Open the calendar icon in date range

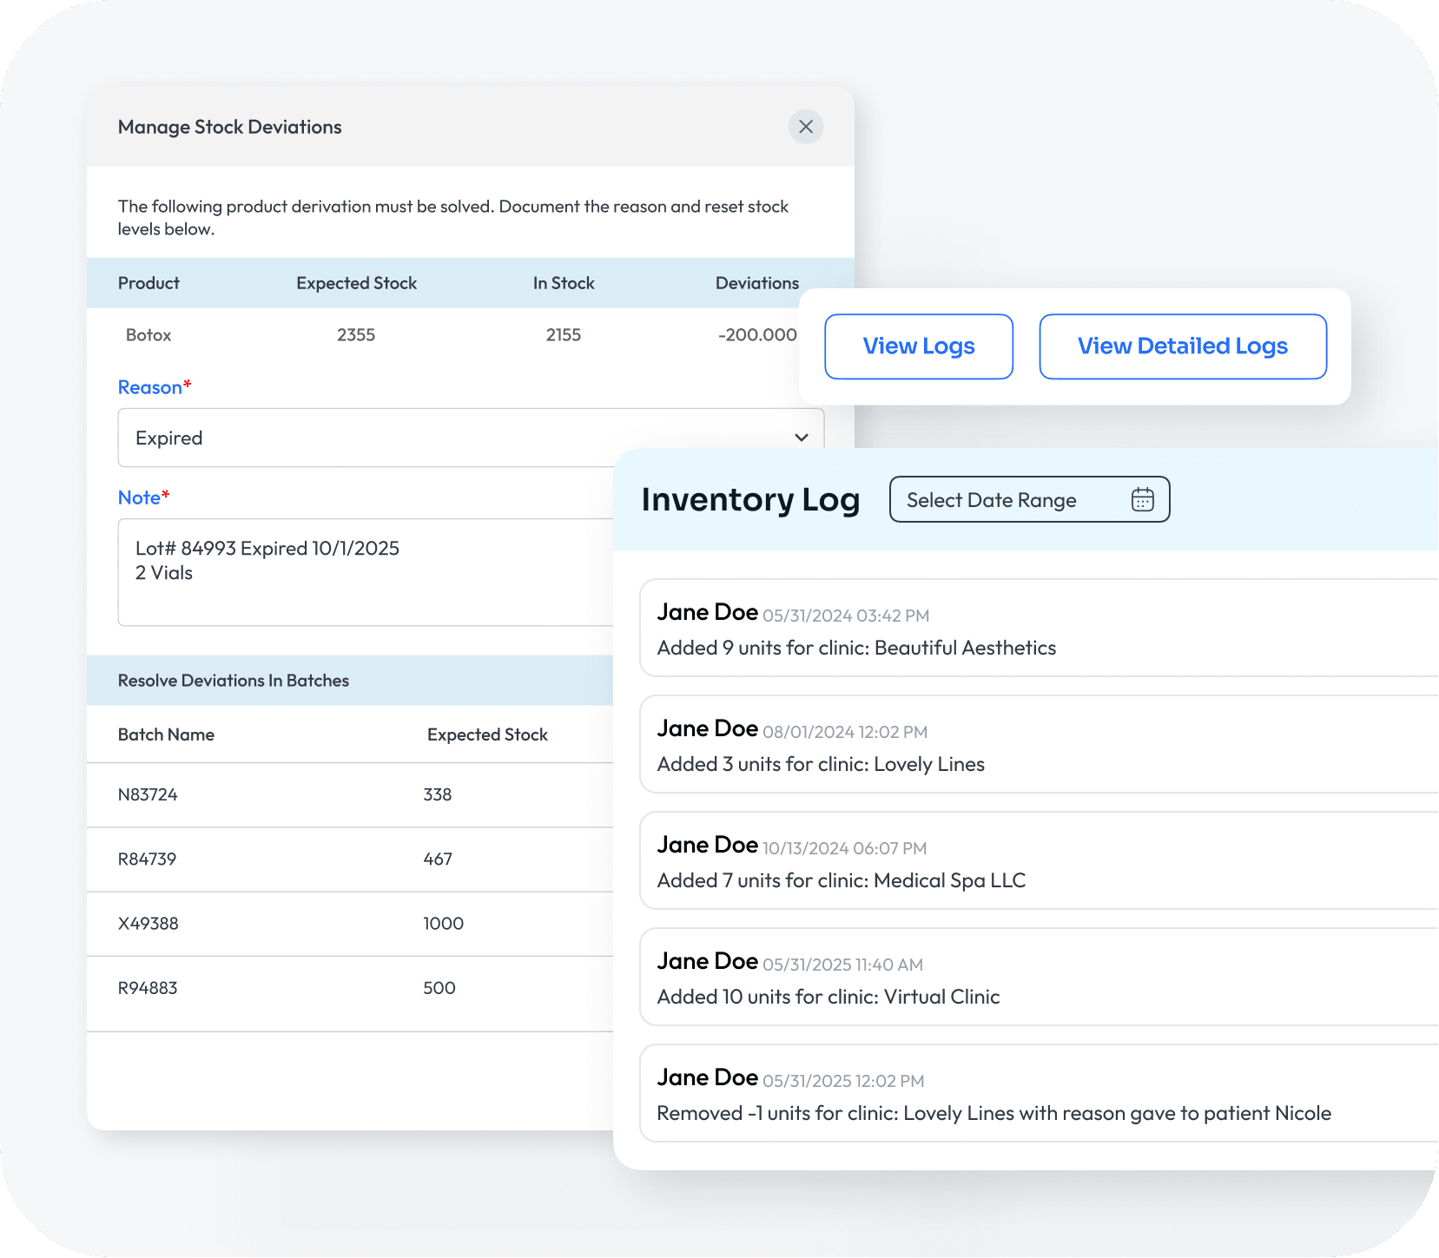pyautogui.click(x=1142, y=500)
